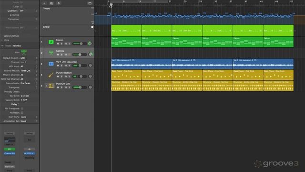
Task: Click the Platinum Cuts drum track icon
Action: [x=51, y=86]
